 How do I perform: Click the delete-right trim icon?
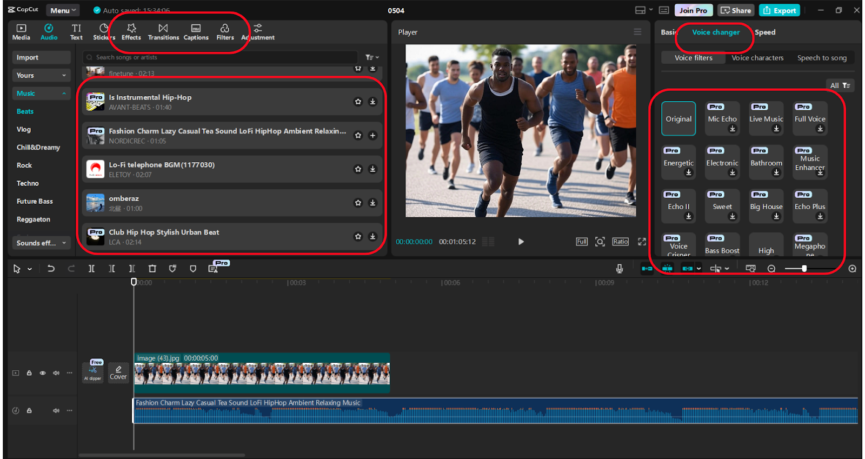pos(132,269)
